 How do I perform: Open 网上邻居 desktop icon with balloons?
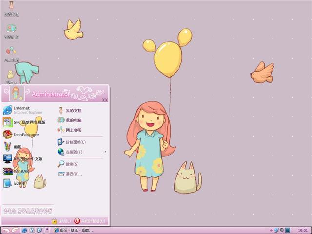coord(11,53)
